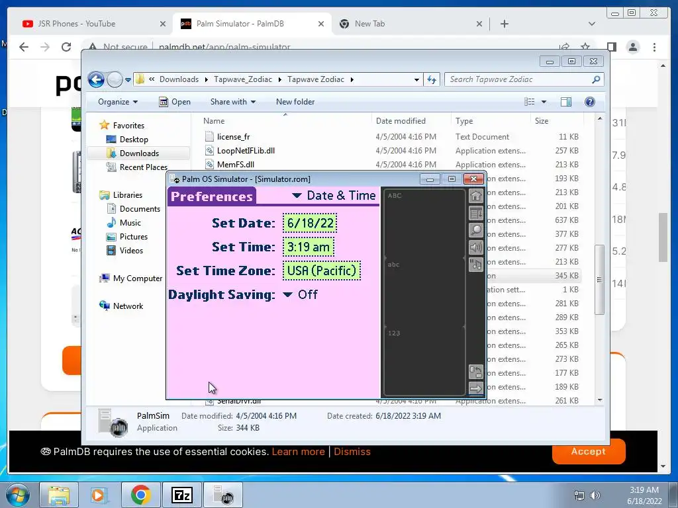Viewport: 678px width, 508px height.
Task: Click the Search Tapwave Zodiac box
Action: click(524, 79)
